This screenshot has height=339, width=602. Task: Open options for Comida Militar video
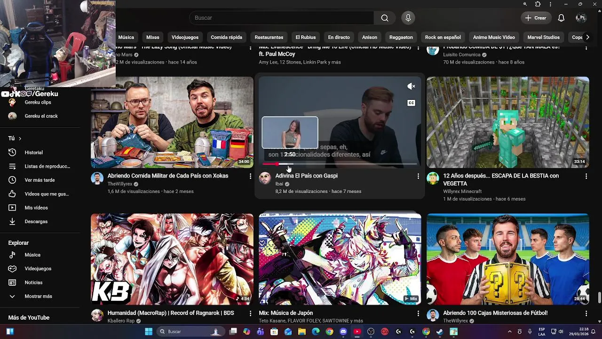pos(250,176)
